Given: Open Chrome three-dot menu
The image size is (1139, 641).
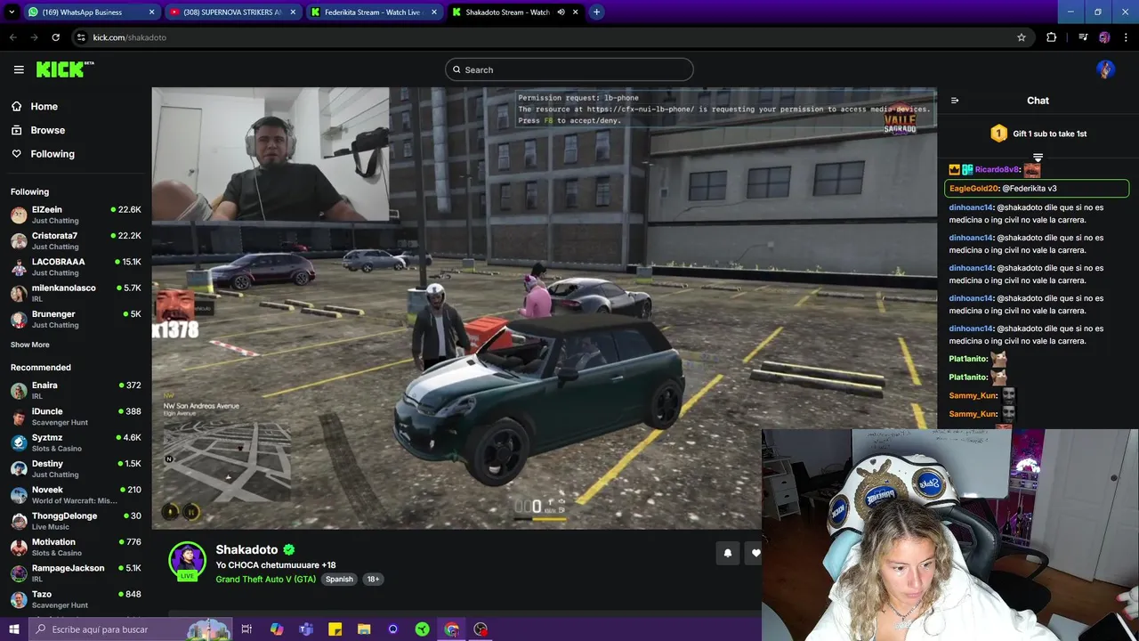Looking at the screenshot, I should click(1125, 37).
